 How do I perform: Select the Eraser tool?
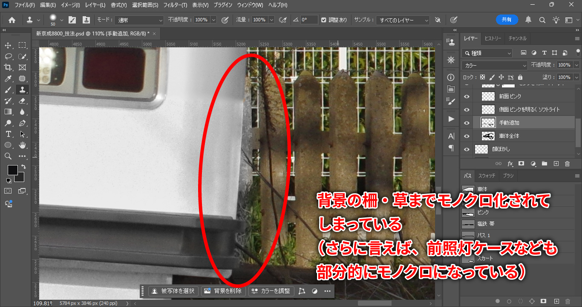pos(22,101)
